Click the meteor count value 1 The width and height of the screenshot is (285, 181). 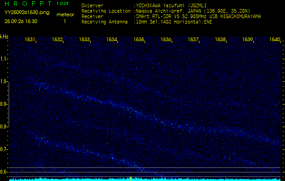tap(65, 21)
